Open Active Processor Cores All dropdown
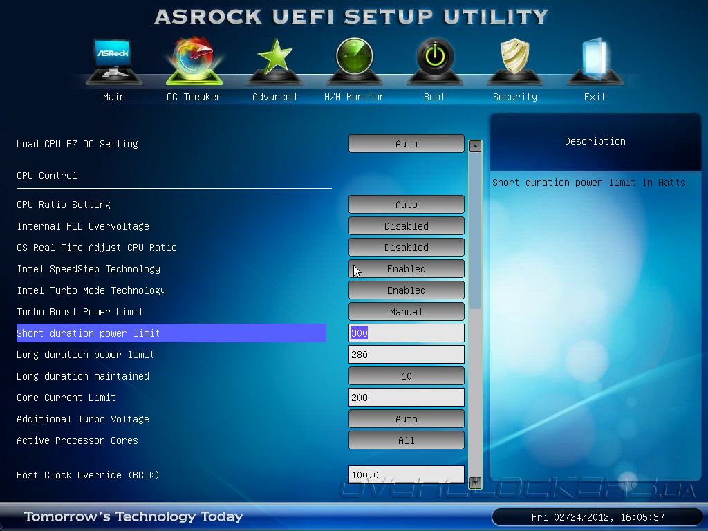Viewport: 708px width, 531px height. (407, 440)
